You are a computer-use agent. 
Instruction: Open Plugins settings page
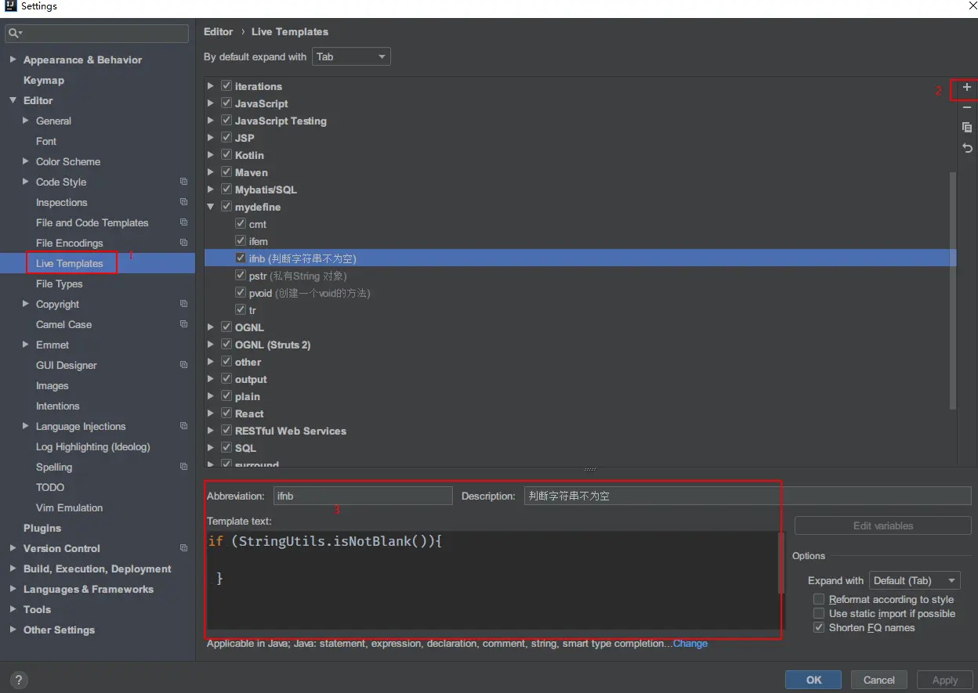[x=42, y=528]
